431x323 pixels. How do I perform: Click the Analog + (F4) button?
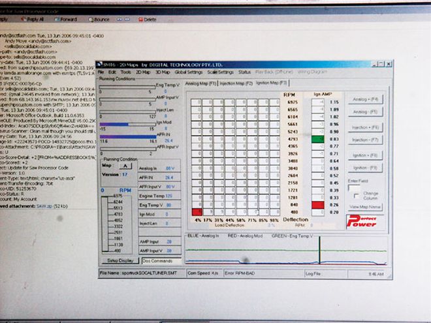tap(365, 99)
